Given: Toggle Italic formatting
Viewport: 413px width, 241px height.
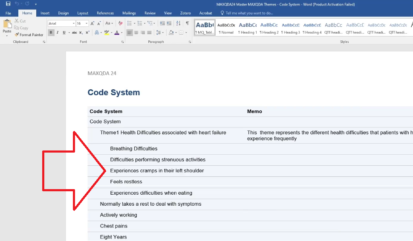Looking at the screenshot, I should click(58, 33).
